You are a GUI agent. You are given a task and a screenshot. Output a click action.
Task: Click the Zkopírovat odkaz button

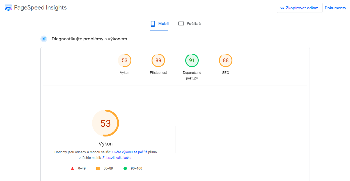[x=299, y=8]
